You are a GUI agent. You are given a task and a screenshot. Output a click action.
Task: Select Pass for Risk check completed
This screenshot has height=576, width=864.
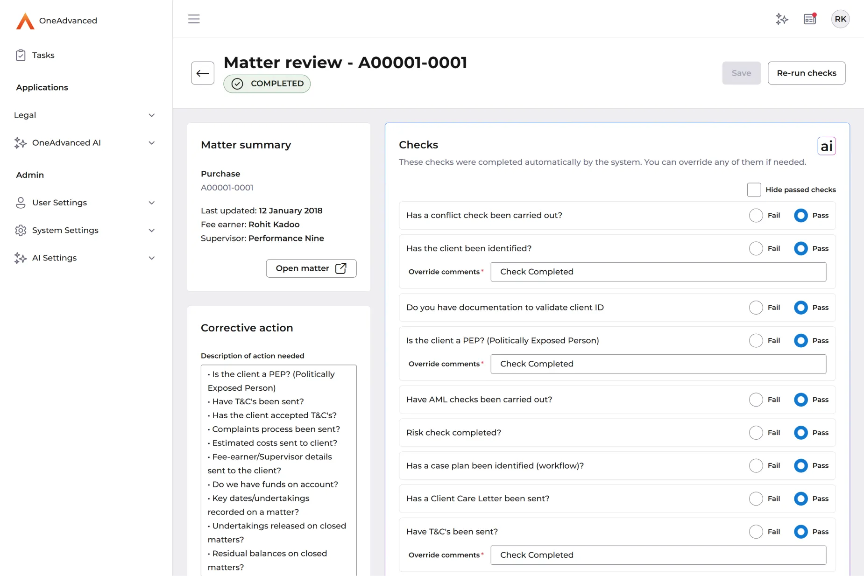800,433
